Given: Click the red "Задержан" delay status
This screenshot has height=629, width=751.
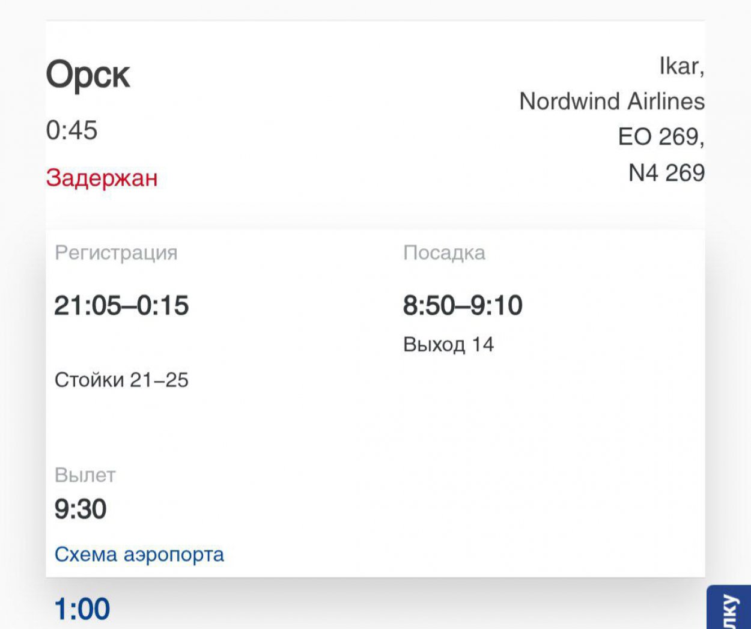Looking at the screenshot, I should coord(102,178).
